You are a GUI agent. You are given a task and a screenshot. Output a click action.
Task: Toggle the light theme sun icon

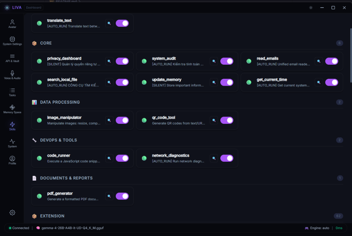pos(311,8)
